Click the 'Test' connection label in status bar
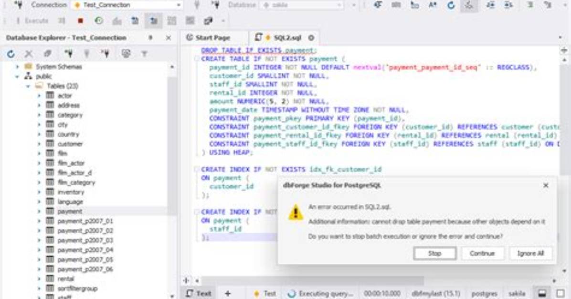The image size is (571, 299). pyautogui.click(x=265, y=293)
